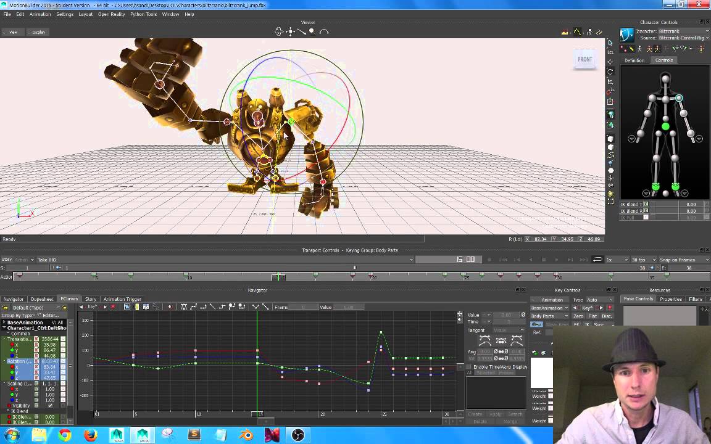This screenshot has width=711, height=444.
Task: Click the key-shaped Key button in Key Controls
Action: 536,324
